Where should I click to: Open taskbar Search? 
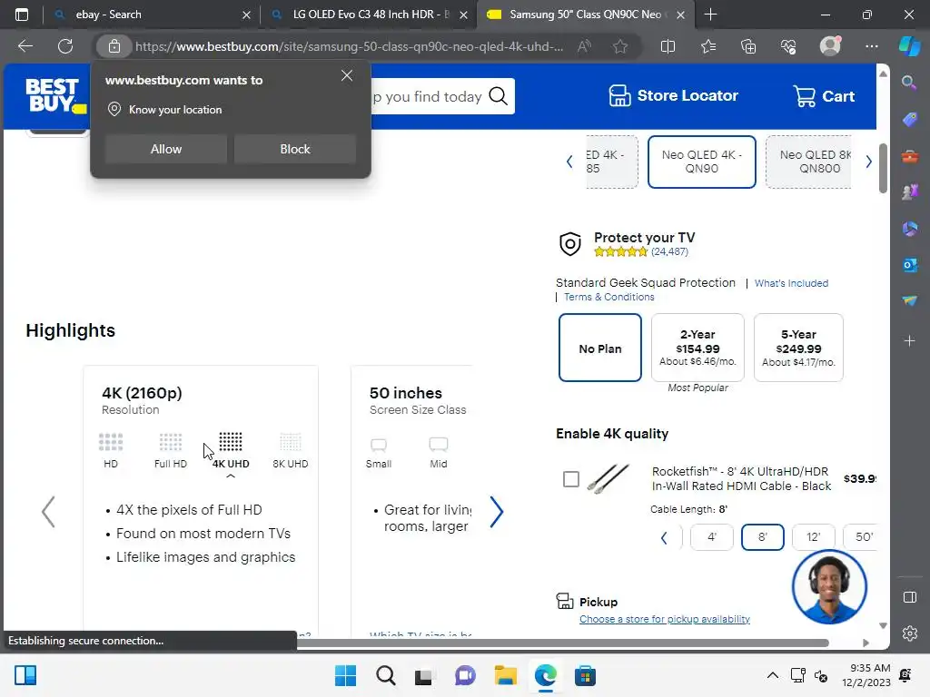point(385,675)
